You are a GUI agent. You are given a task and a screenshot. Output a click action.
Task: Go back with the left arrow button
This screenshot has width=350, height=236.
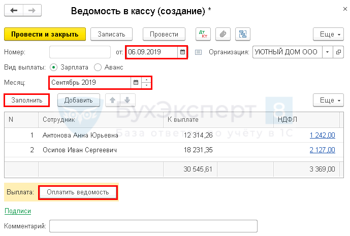point(14,10)
